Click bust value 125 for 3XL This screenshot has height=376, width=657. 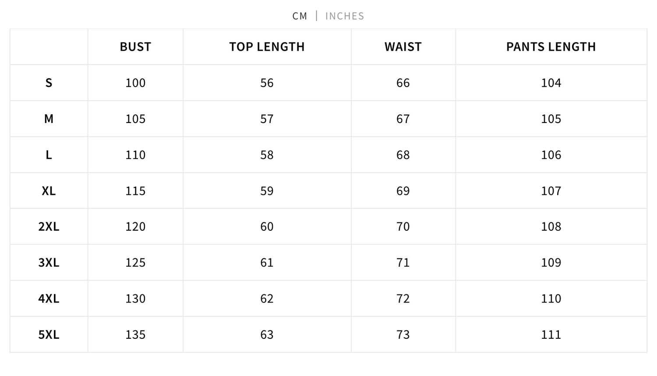pyautogui.click(x=135, y=262)
